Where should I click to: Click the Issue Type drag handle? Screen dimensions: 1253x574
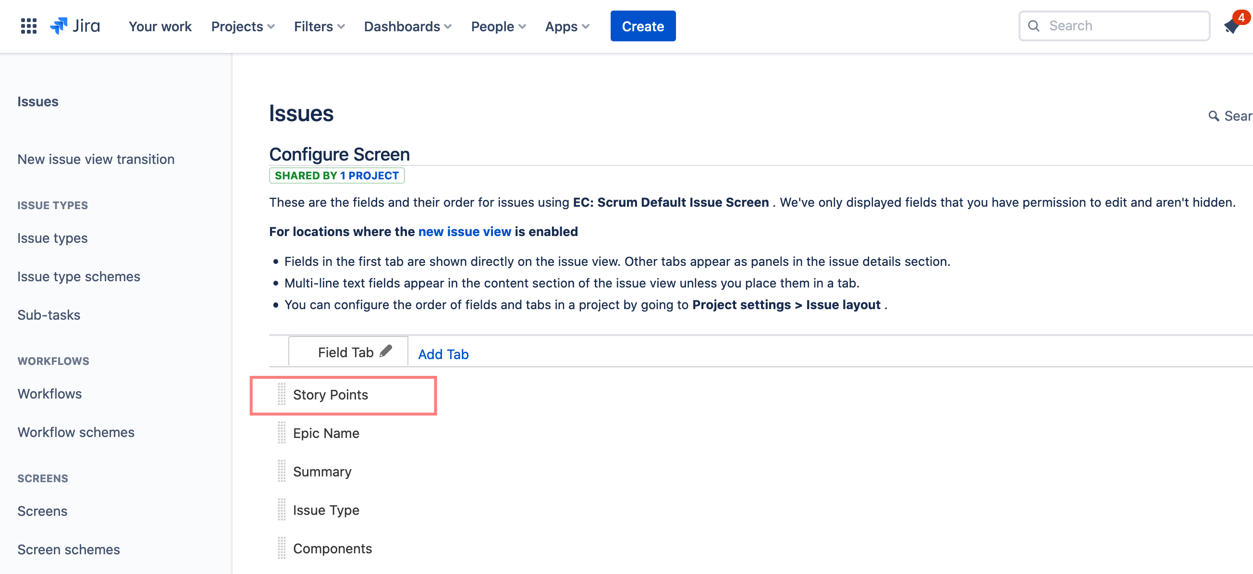[x=282, y=509]
